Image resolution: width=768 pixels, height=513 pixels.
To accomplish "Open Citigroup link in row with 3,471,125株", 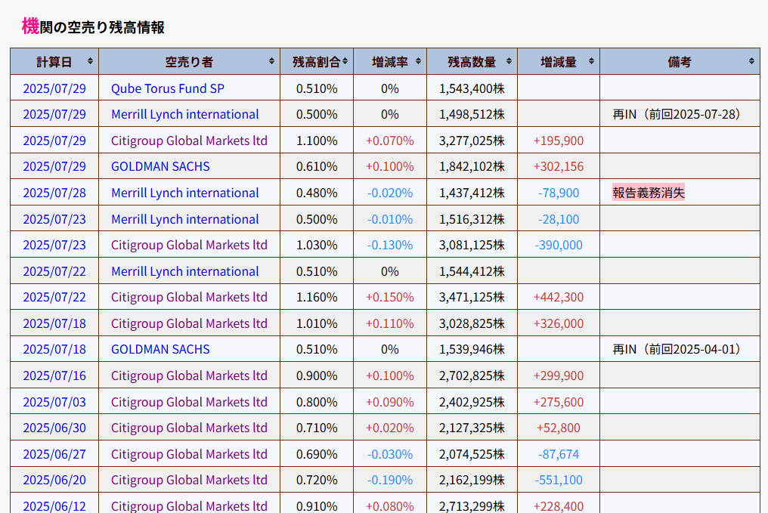I will tap(189, 297).
